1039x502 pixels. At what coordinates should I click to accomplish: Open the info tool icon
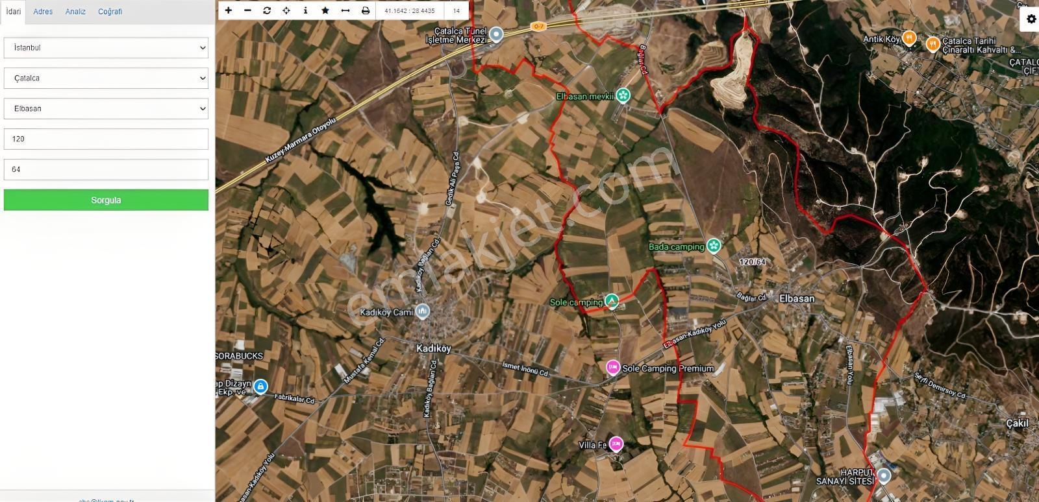click(305, 10)
